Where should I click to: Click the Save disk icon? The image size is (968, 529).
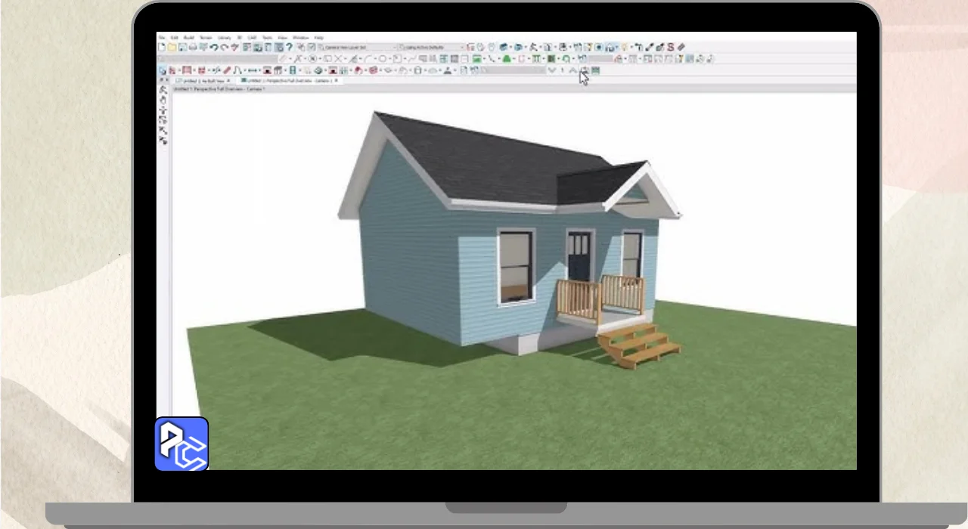point(182,47)
